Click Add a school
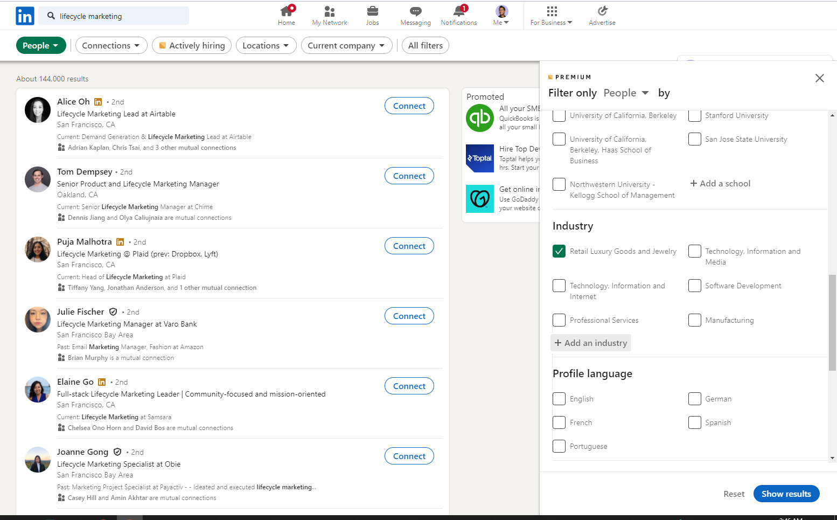Image resolution: width=837 pixels, height=520 pixels. pos(720,183)
